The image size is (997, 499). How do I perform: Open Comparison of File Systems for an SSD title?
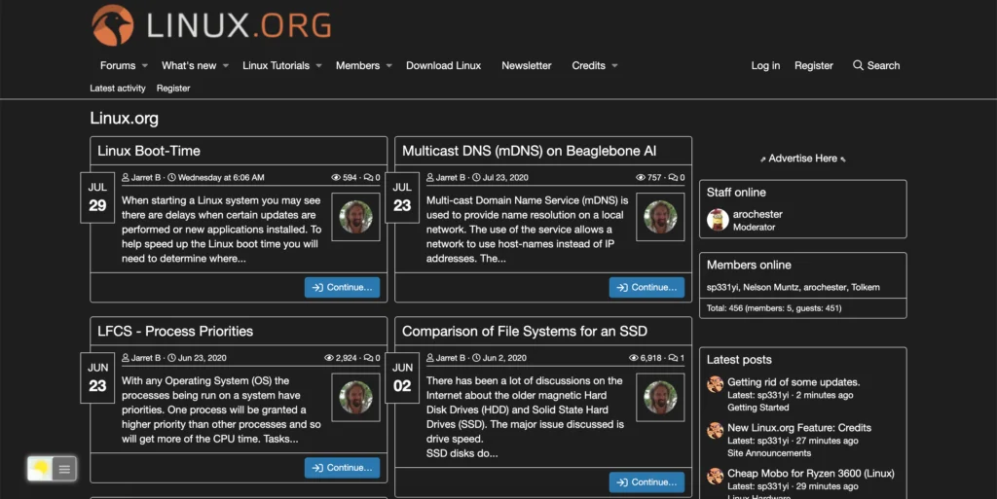pos(525,331)
